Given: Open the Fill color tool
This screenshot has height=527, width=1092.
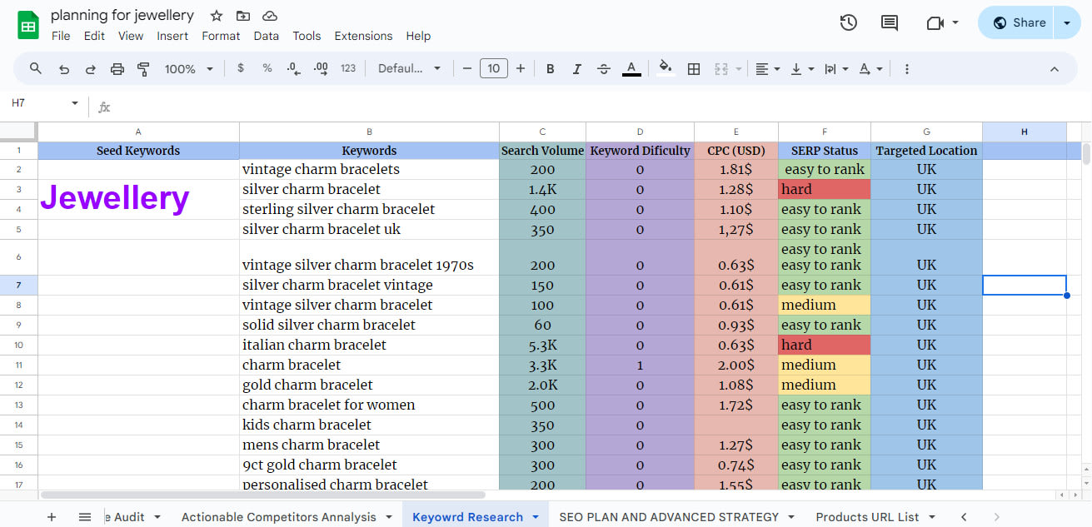Looking at the screenshot, I should 665,68.
